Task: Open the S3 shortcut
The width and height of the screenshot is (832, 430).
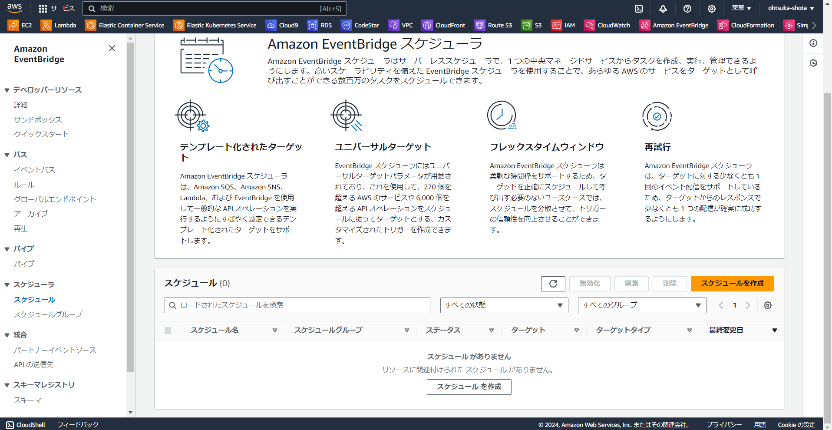Action: pyautogui.click(x=532, y=25)
